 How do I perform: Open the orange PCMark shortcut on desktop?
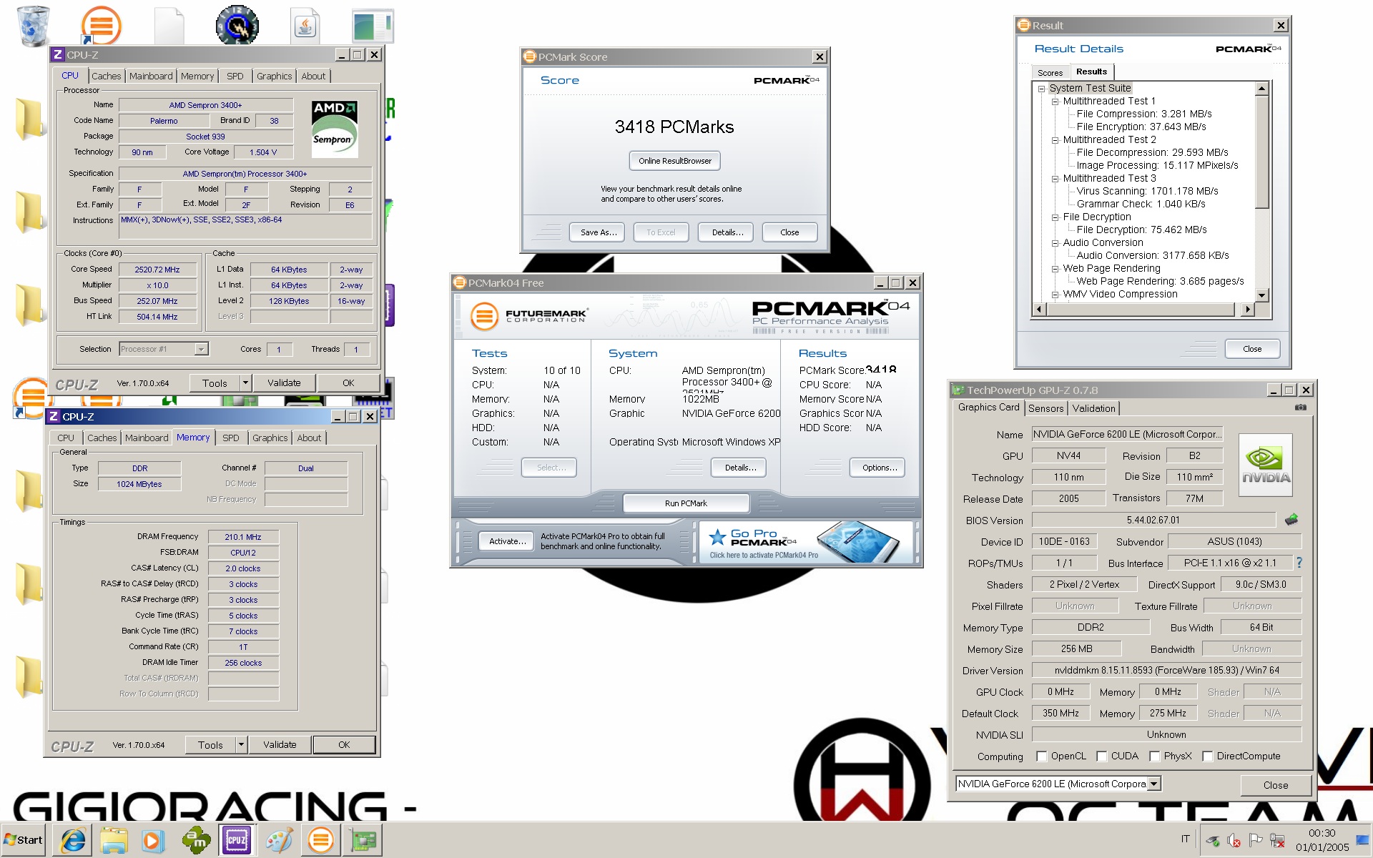point(101,26)
